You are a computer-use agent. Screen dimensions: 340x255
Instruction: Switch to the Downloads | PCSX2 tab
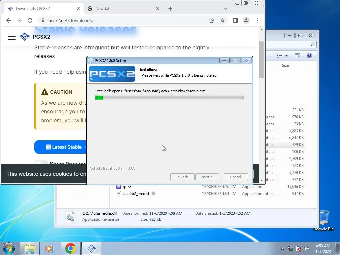43,9
